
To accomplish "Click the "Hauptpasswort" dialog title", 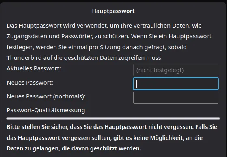I will pyautogui.click(x=113, y=11).
